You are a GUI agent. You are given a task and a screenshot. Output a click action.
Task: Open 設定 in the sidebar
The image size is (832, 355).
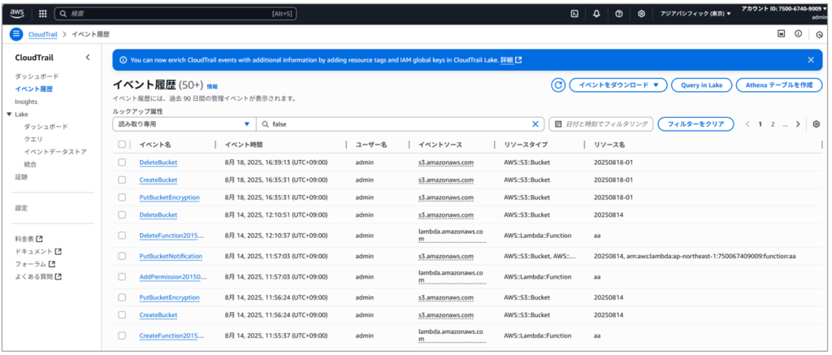tap(21, 208)
